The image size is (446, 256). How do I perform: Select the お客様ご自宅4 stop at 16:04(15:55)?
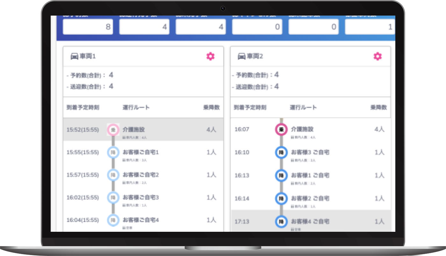140,220
